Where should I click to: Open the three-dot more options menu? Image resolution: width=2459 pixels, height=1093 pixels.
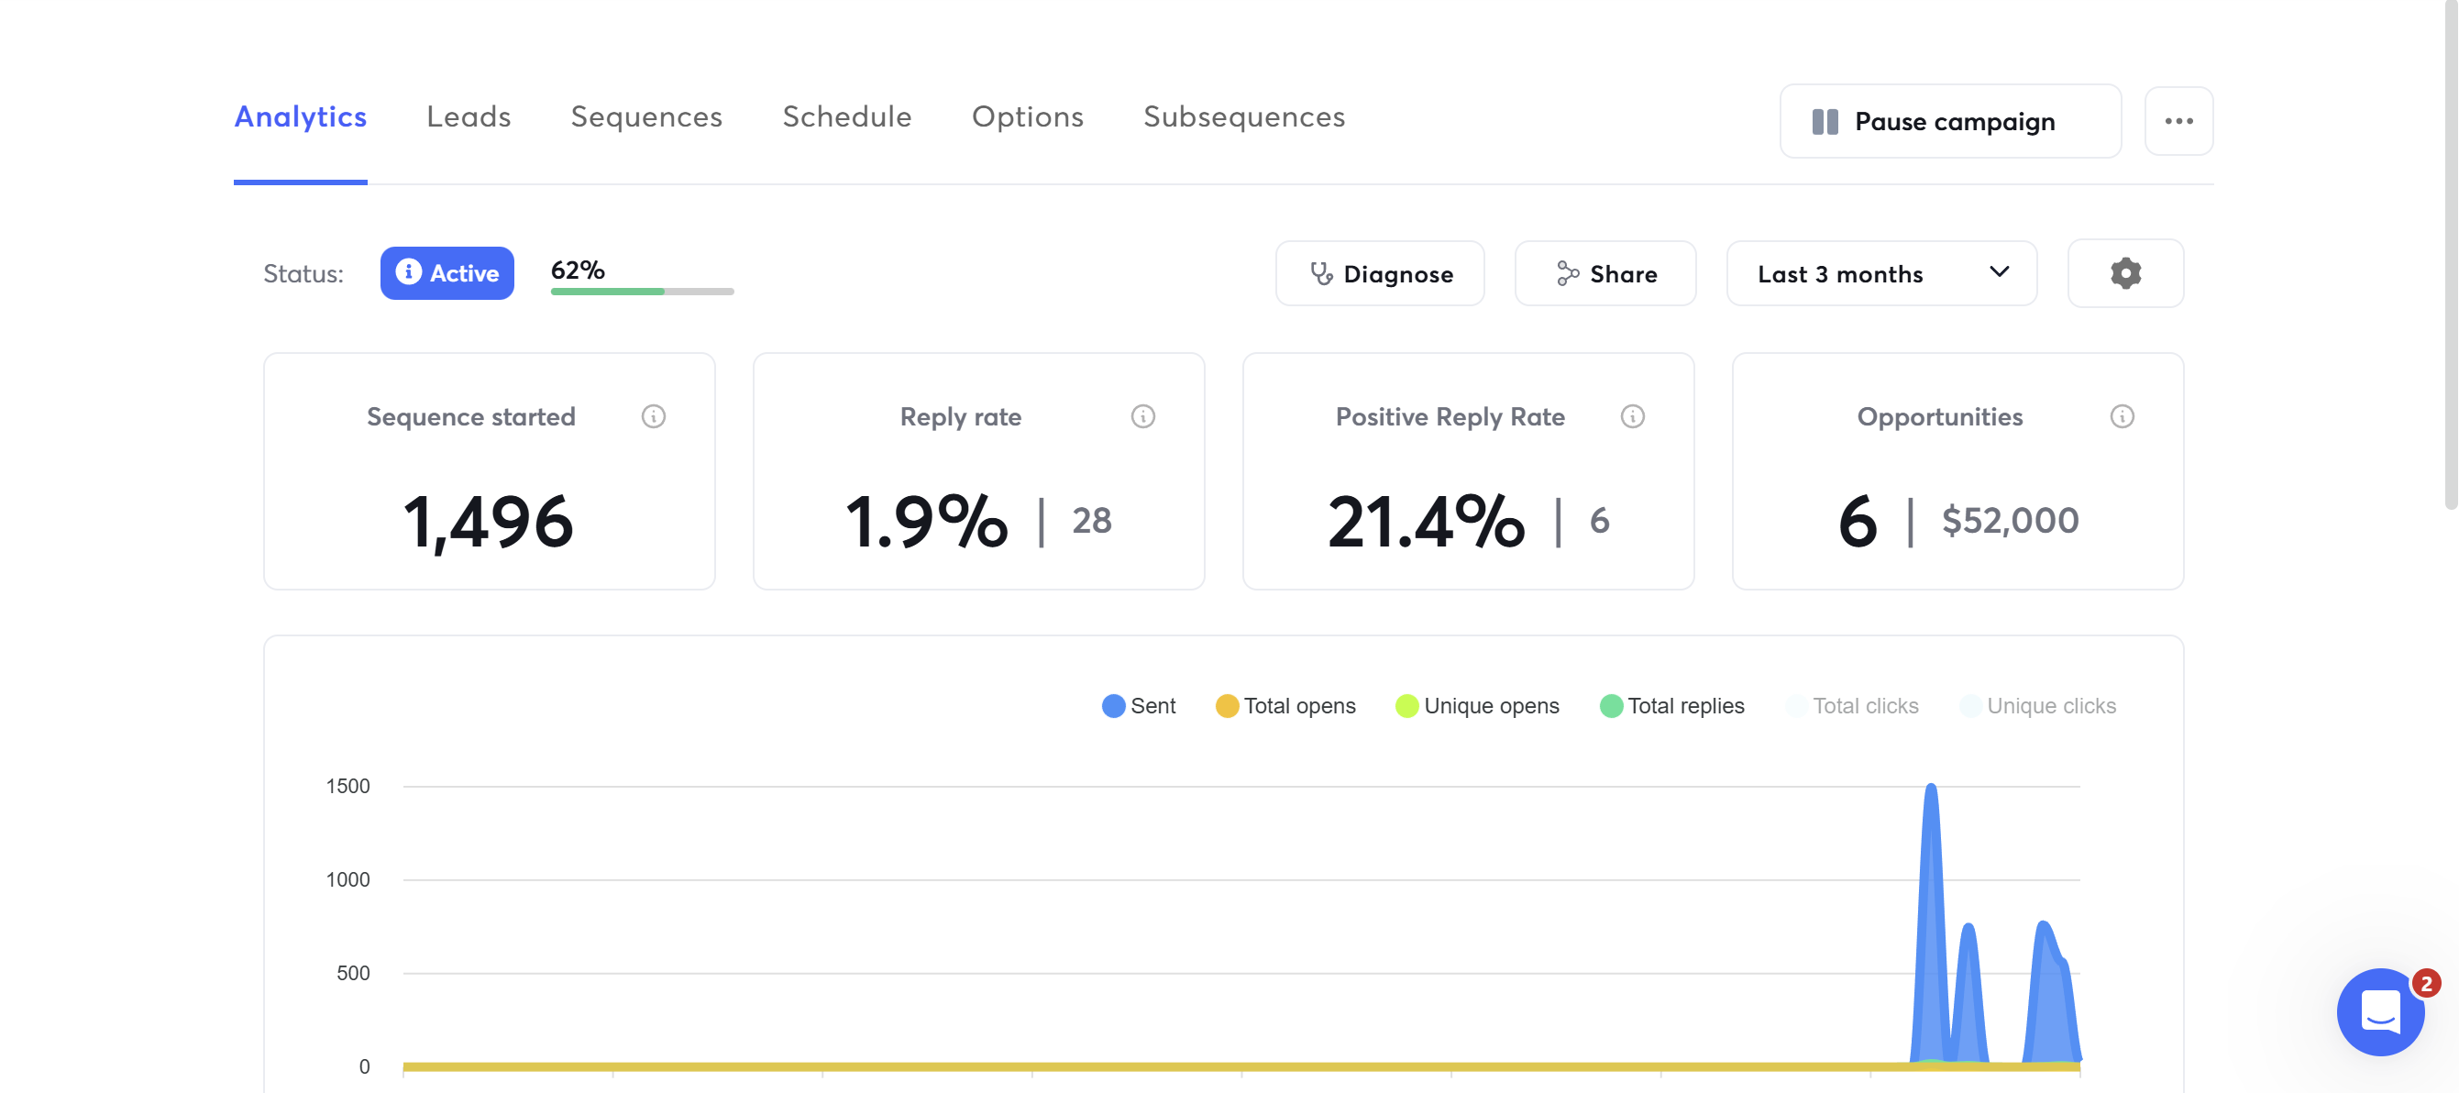[2178, 121]
